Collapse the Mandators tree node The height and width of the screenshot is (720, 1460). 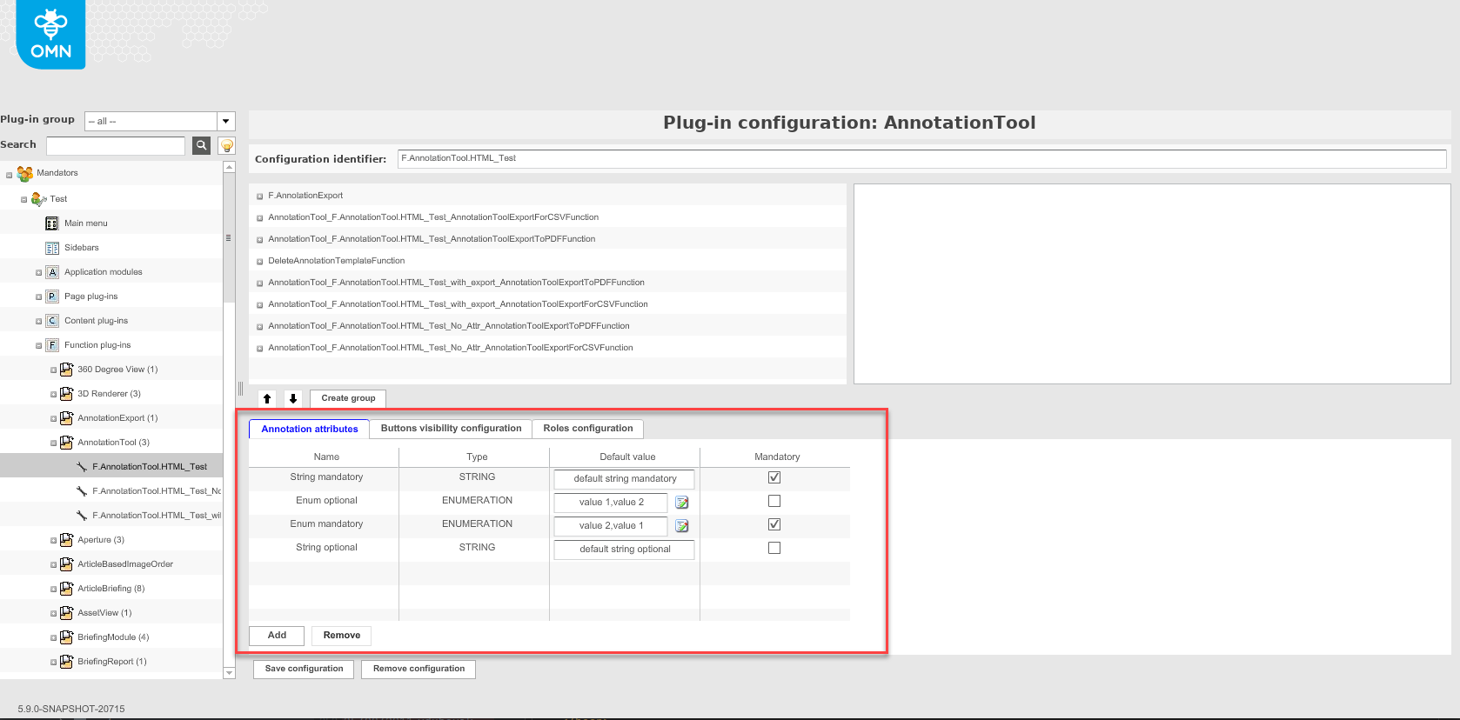point(10,175)
